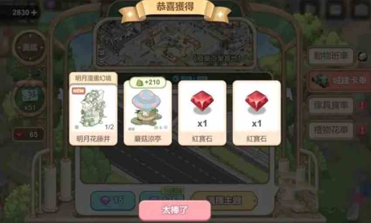Open the red highlighted card pack tab
Viewport: 371px width, 223px height.
point(339,81)
